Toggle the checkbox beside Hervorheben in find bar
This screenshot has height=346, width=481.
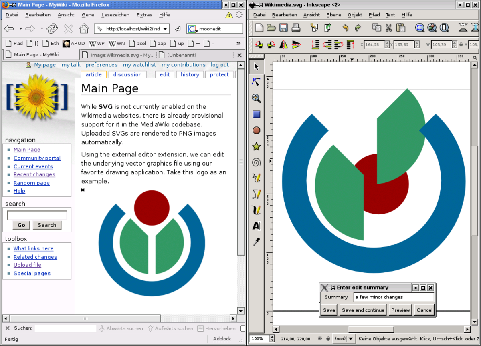click(243, 328)
